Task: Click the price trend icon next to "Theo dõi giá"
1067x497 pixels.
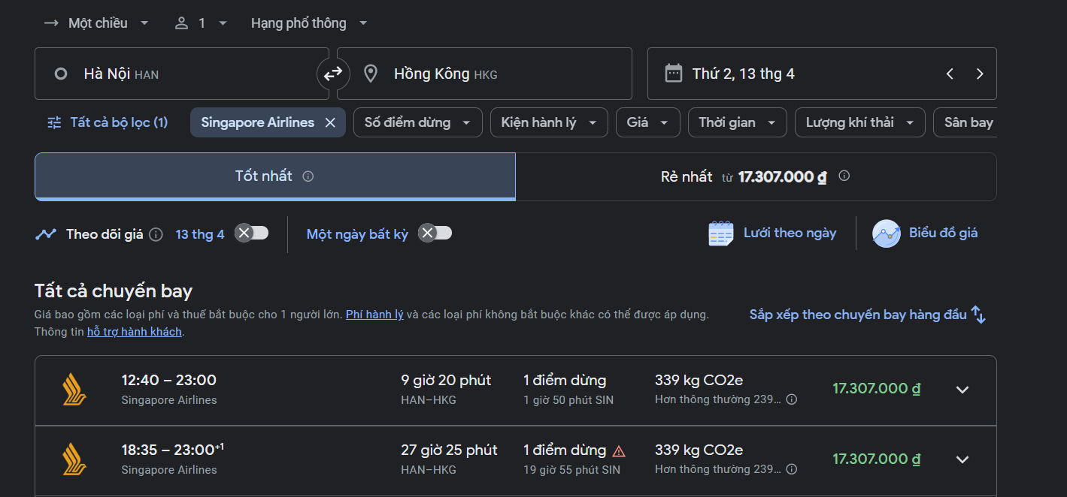Action: [46, 233]
